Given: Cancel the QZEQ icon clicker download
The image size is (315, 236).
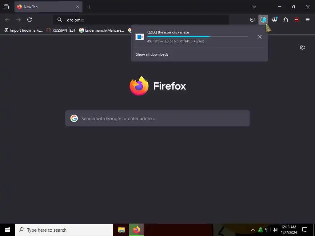Looking at the screenshot, I should pyautogui.click(x=260, y=37).
